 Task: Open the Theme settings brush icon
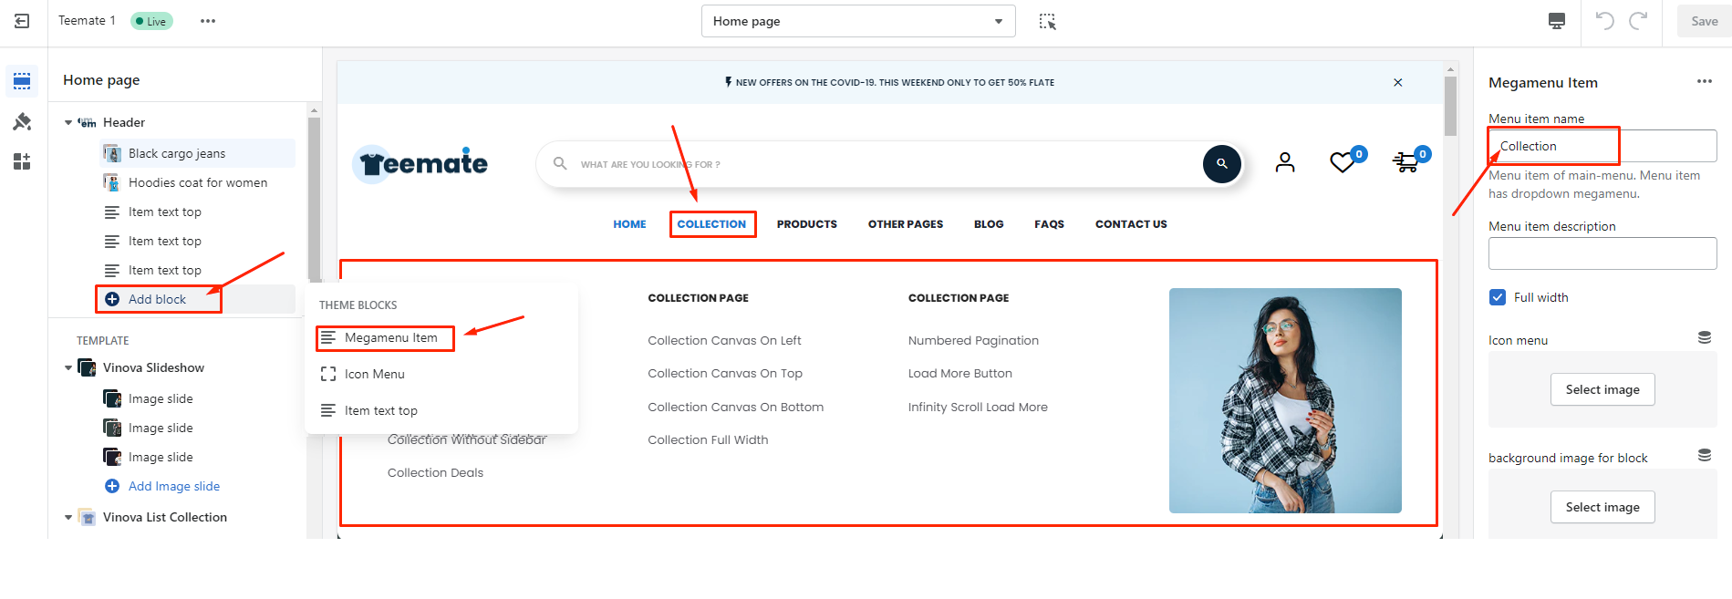click(22, 121)
